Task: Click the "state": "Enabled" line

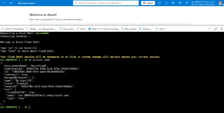Action: (17, 83)
